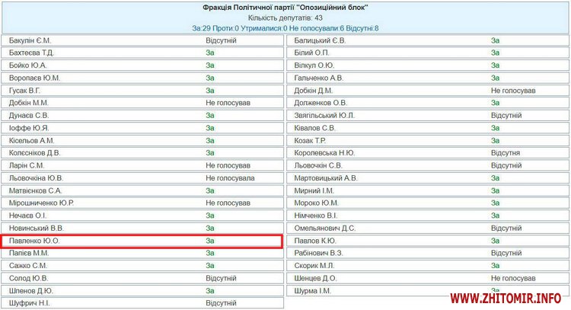Click 'Відсутній' status beside Бакулін Є.М.
Screen dimensions: 571x310
pyautogui.click(x=222, y=40)
